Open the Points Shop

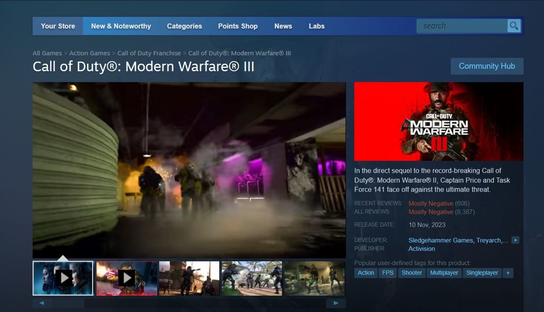click(238, 26)
